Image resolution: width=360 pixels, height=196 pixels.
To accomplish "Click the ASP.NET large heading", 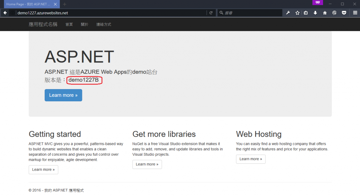I will point(79,57).
